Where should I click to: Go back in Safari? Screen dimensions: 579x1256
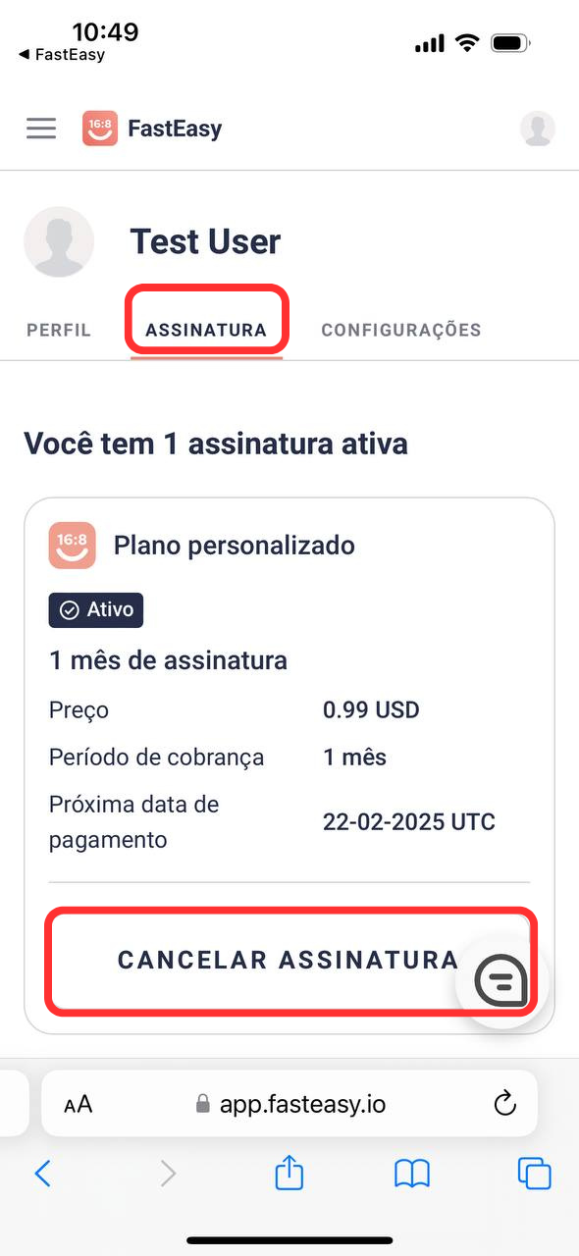[42, 1173]
